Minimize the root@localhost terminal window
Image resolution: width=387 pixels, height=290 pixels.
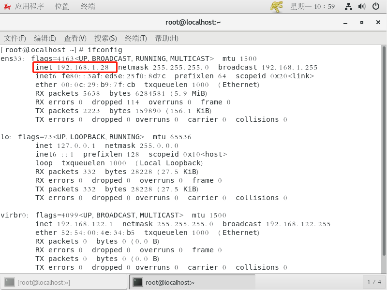(345, 22)
